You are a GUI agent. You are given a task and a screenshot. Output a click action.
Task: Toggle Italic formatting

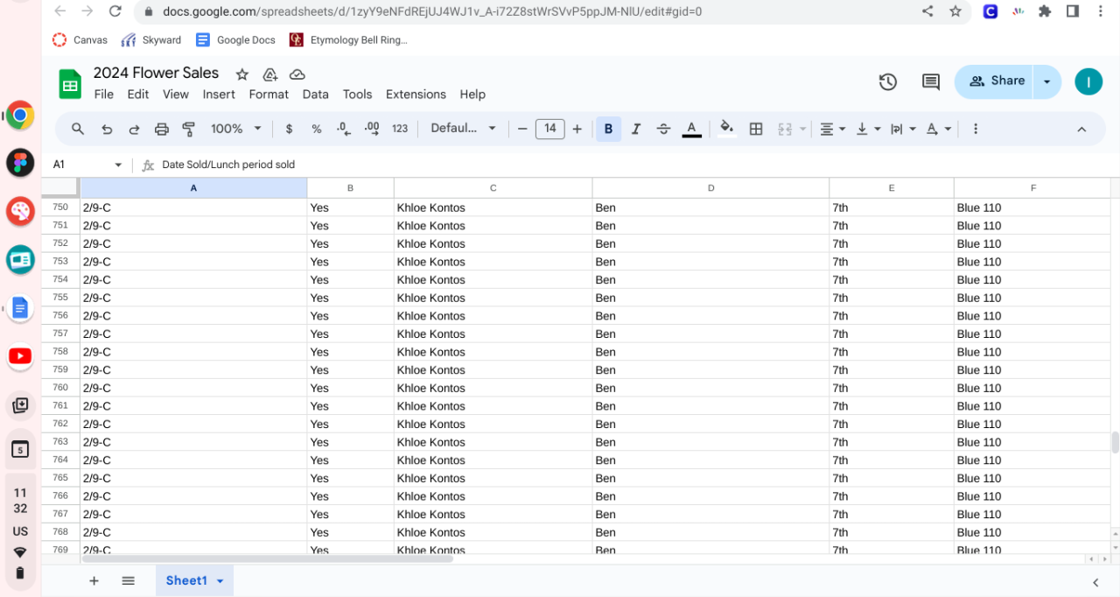click(x=636, y=129)
